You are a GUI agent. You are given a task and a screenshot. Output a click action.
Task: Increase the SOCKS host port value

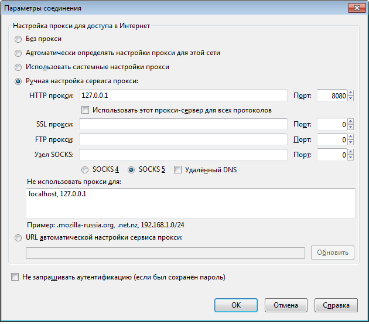pos(350,152)
